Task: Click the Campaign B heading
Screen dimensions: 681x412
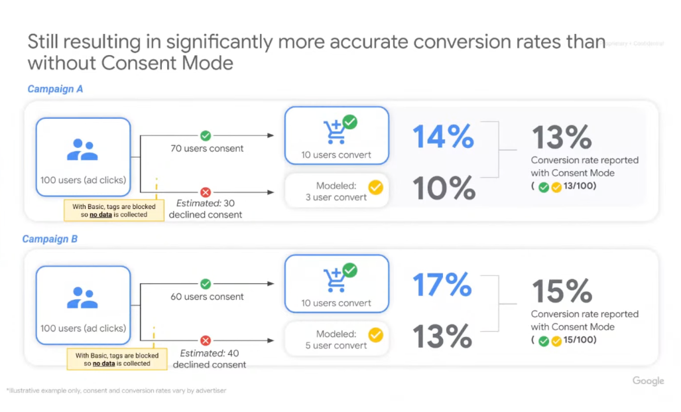Action: click(x=50, y=239)
